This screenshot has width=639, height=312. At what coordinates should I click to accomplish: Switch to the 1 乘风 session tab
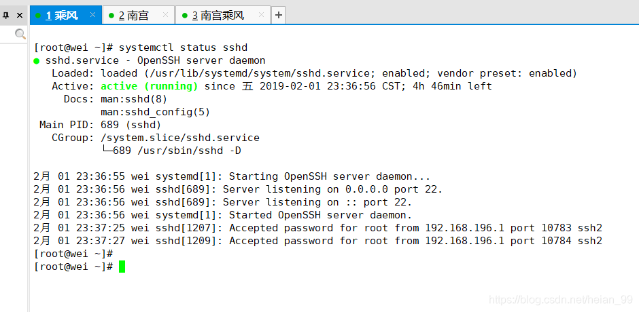(66, 16)
